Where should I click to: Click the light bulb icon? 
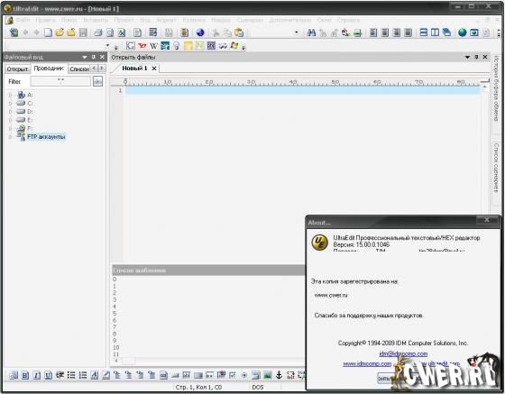[177, 46]
